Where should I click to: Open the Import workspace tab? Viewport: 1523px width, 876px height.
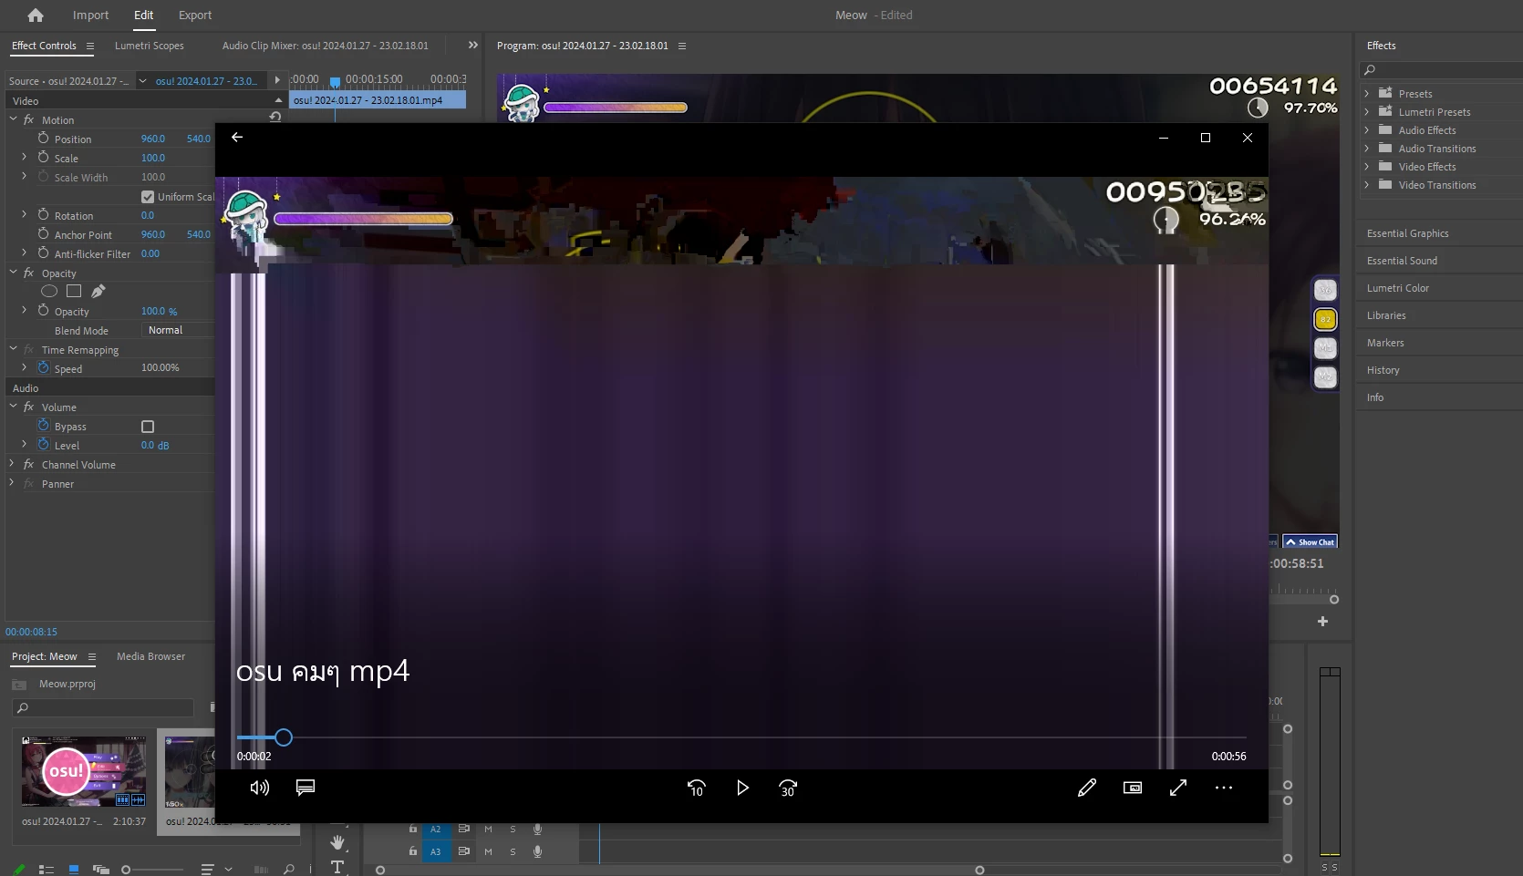(90, 15)
